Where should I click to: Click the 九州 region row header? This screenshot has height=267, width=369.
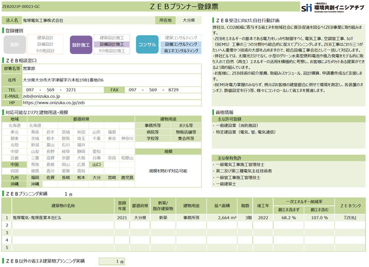click(x=15, y=177)
